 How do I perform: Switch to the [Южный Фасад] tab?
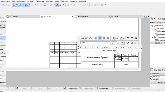91,17
